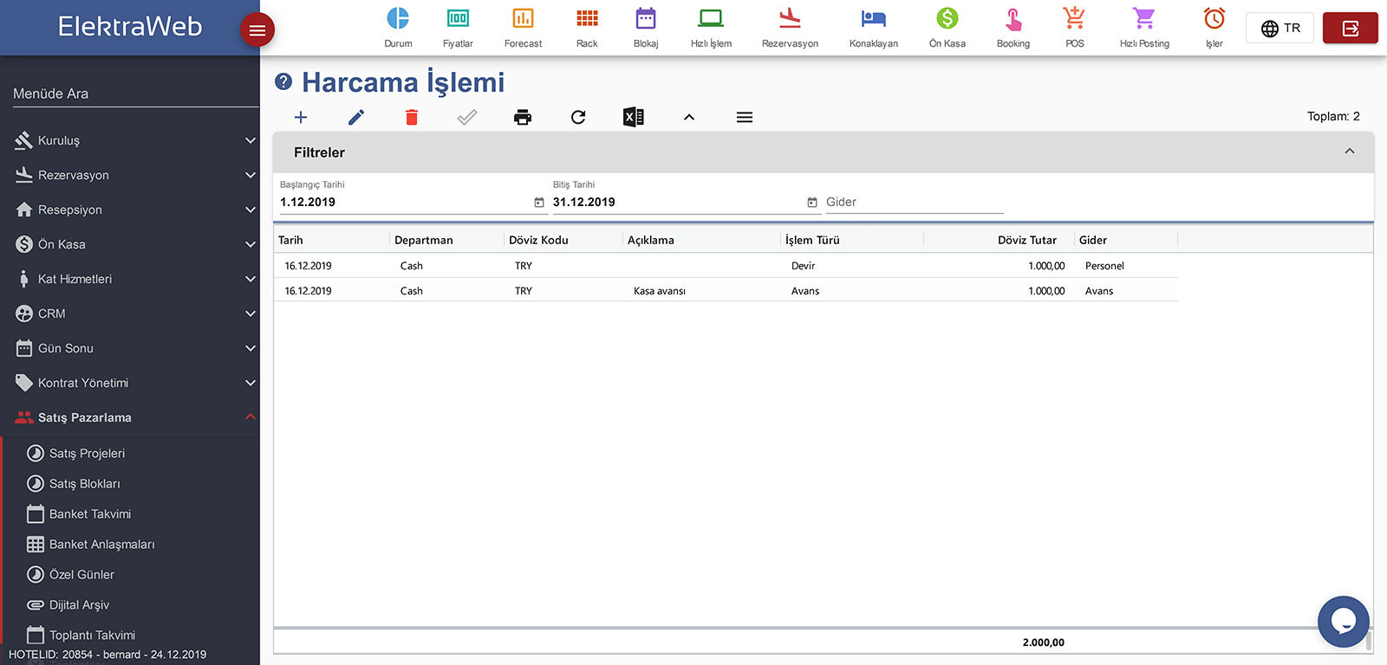Click the refresh icon
1387x665 pixels.
pos(578,117)
